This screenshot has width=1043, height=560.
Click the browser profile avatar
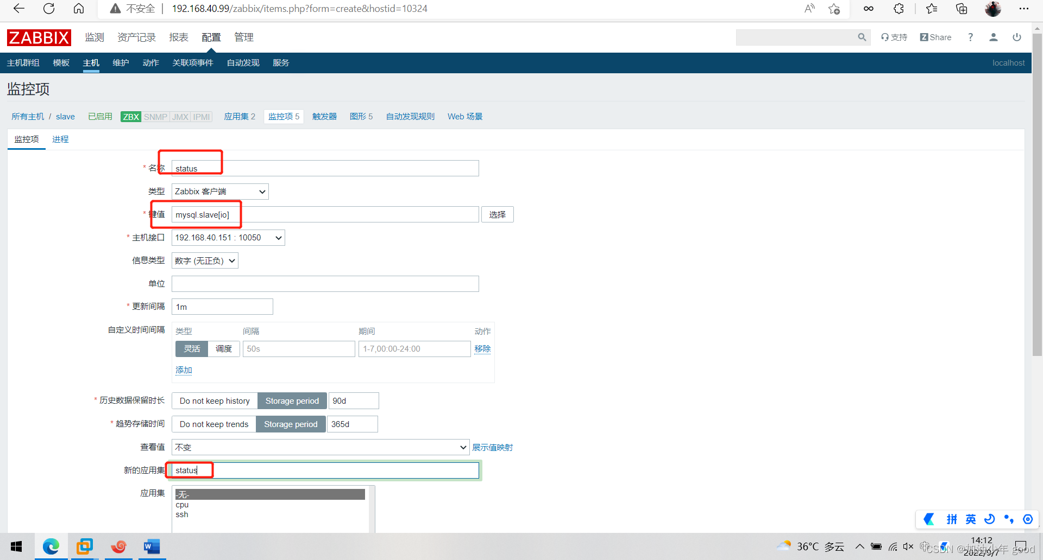pos(993,9)
